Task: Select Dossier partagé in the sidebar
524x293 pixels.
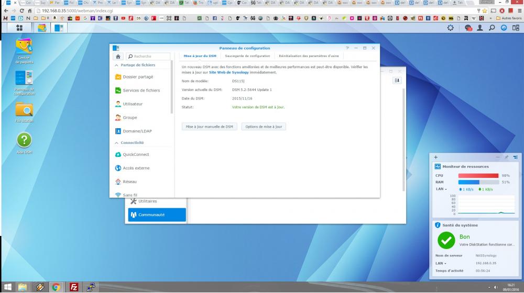Action: (x=138, y=77)
